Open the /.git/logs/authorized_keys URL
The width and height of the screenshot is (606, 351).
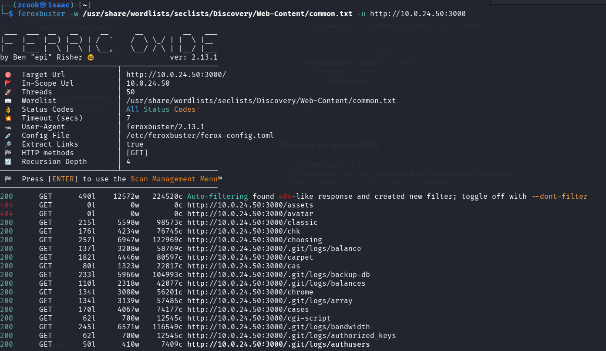point(292,336)
